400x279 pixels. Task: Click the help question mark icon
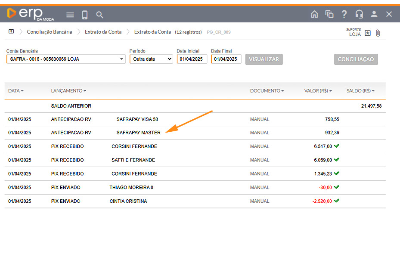coord(344,14)
